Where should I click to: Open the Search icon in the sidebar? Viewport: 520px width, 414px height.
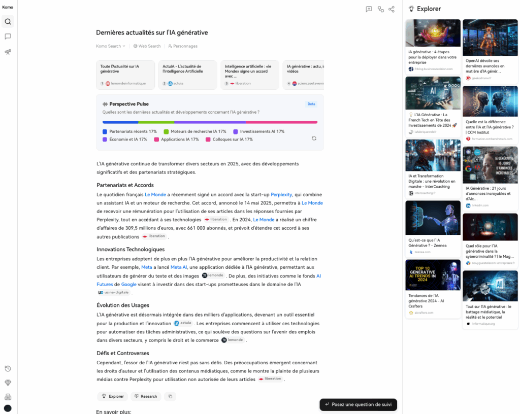pyautogui.click(x=8, y=21)
